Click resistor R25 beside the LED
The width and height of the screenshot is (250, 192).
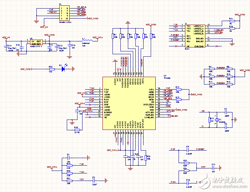click(x=50, y=69)
